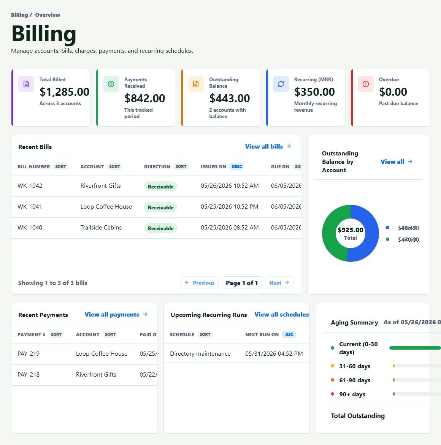441x445 pixels.
Task: Click Receivable badge for WK-1042
Action: coord(160,187)
